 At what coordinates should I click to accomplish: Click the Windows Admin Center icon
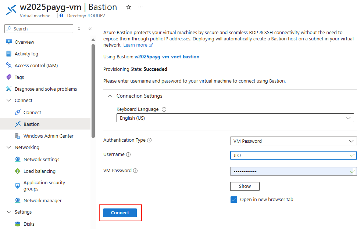(x=18, y=136)
